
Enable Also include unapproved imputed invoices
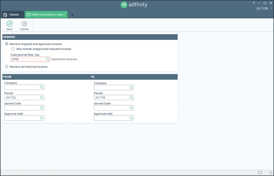click(13, 49)
